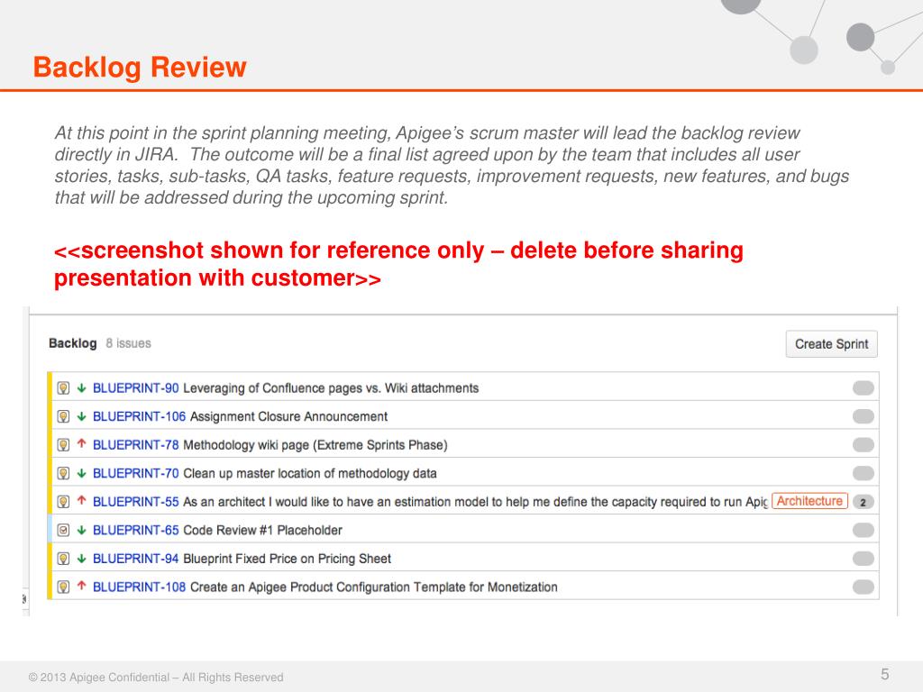923x692 pixels.
Task: Click issue type icon for BLUEPRINT-55
Action: [x=63, y=502]
